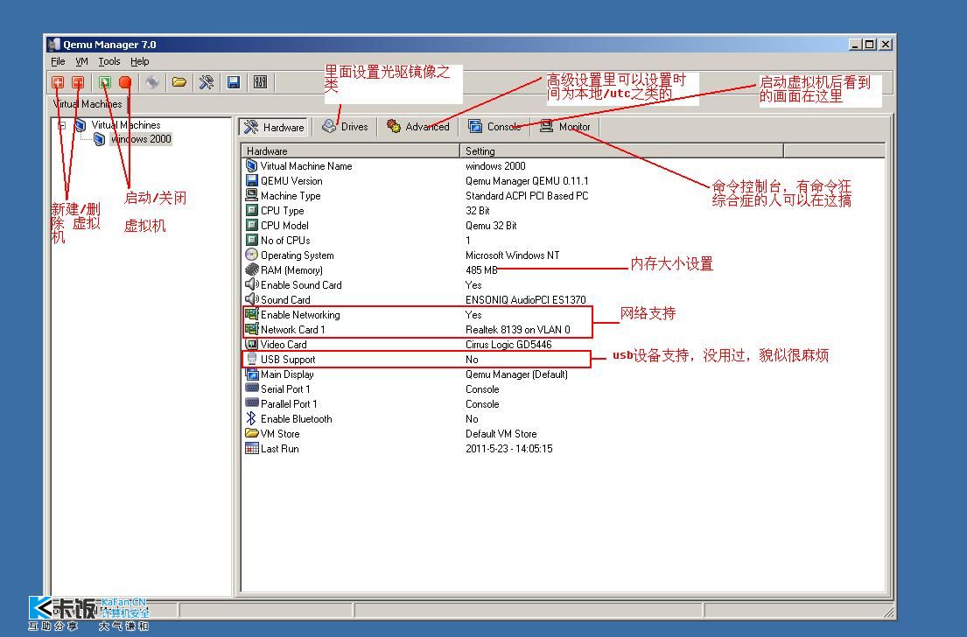Click the Microsoft Windows NT value

point(513,255)
